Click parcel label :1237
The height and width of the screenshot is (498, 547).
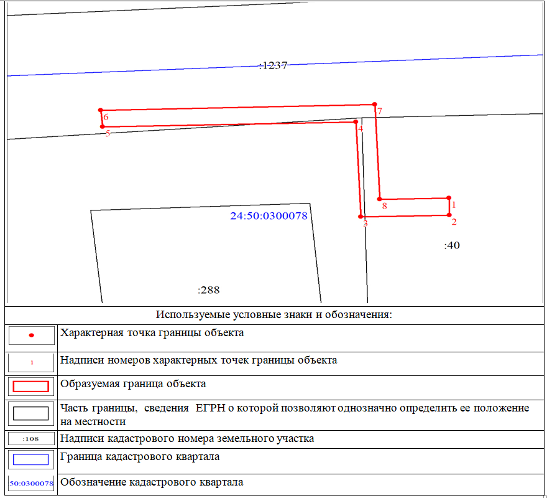point(273,65)
